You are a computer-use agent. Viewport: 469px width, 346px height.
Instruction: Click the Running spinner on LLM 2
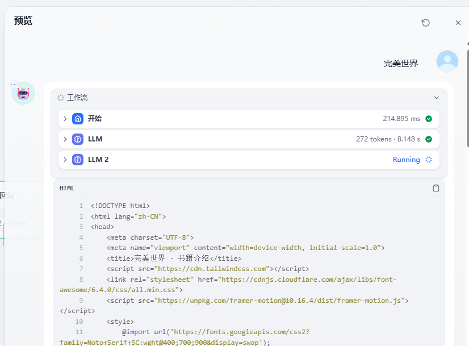coord(429,160)
